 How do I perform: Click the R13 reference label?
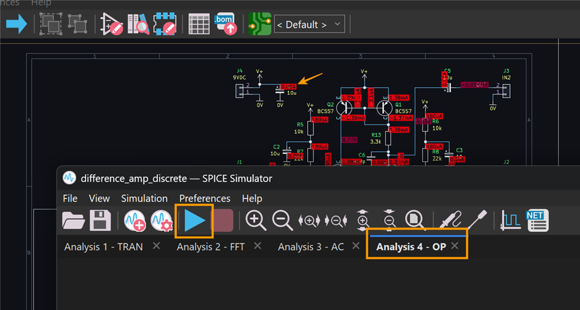[x=376, y=135]
